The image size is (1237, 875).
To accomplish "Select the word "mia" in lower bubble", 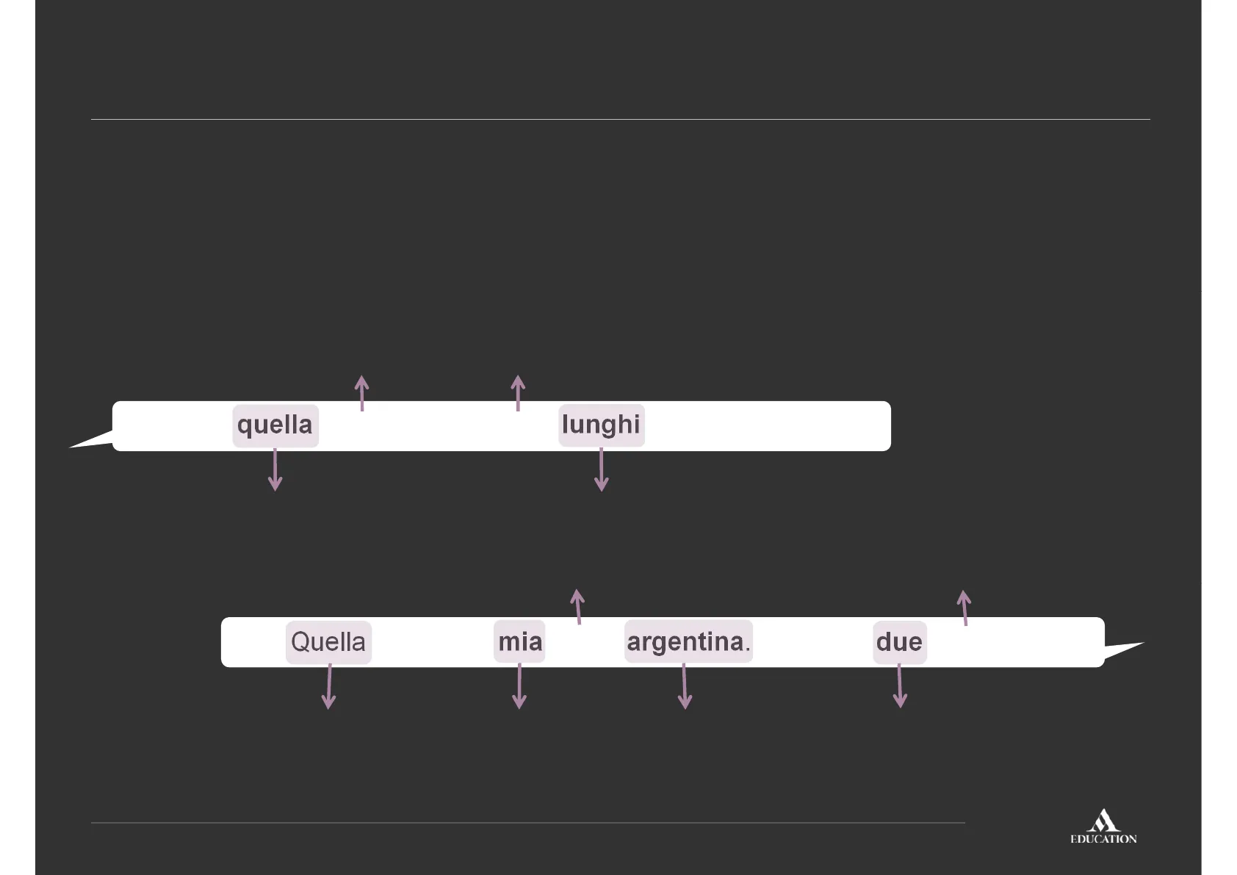I will [519, 642].
